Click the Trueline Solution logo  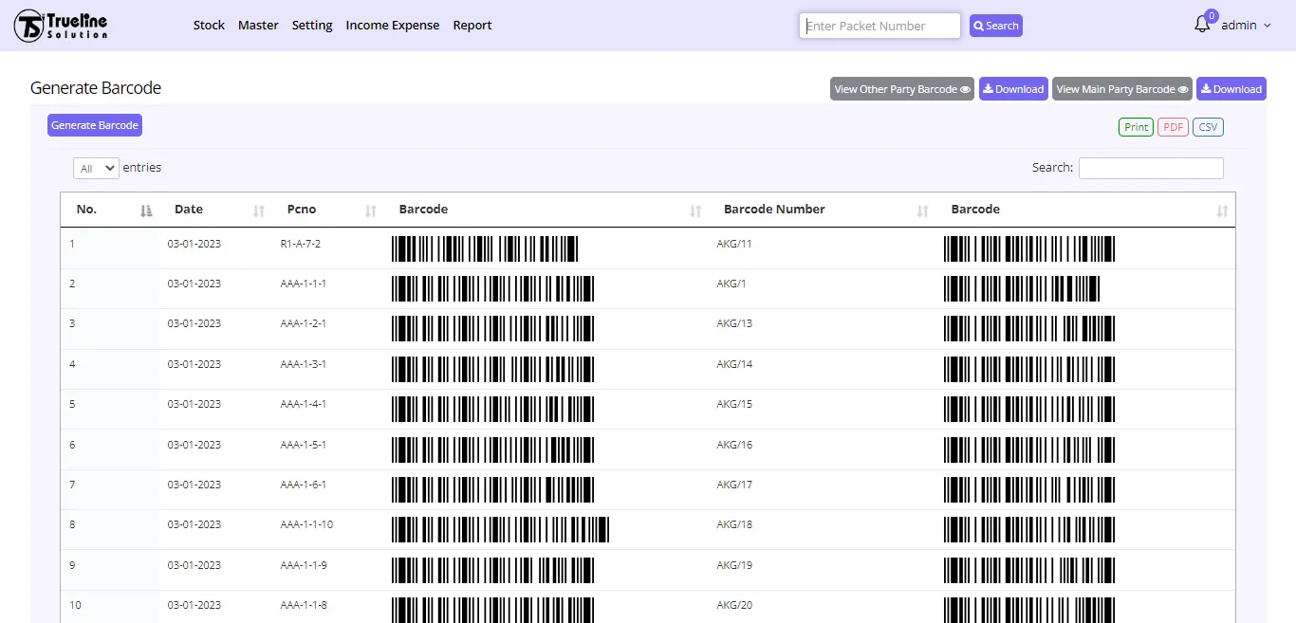61,26
